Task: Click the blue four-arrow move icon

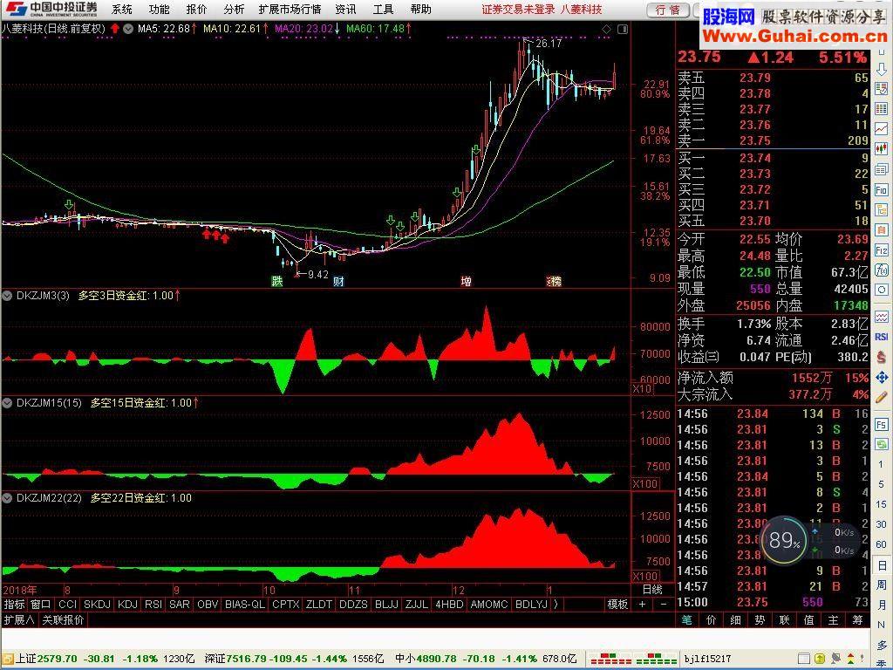Action: [882, 377]
